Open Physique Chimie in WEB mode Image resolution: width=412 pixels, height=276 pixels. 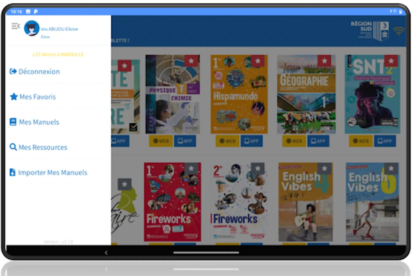(161, 141)
